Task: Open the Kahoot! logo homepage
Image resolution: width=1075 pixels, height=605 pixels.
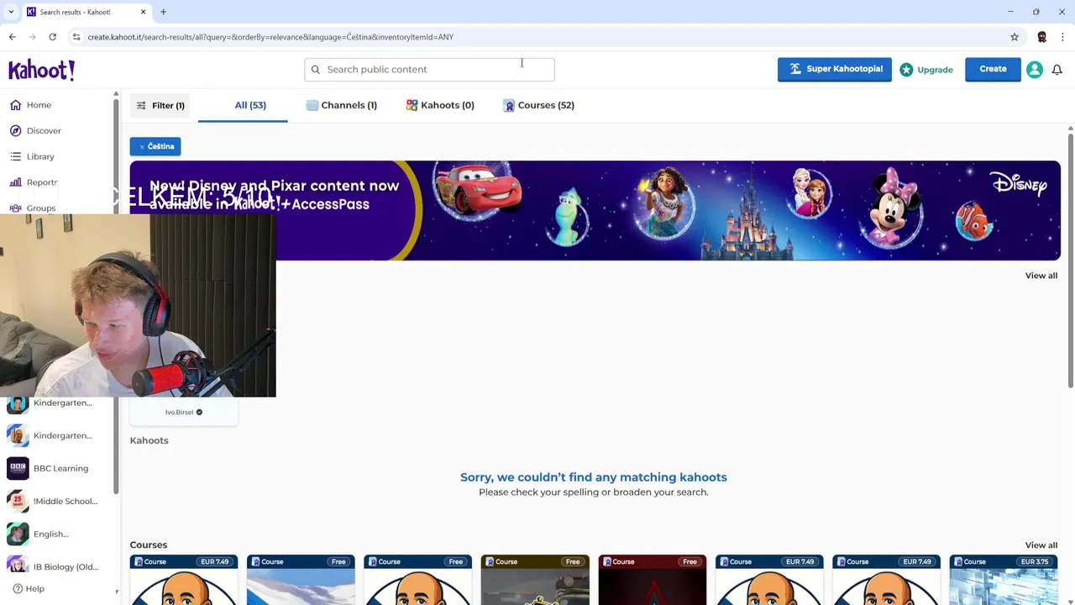Action: click(42, 70)
